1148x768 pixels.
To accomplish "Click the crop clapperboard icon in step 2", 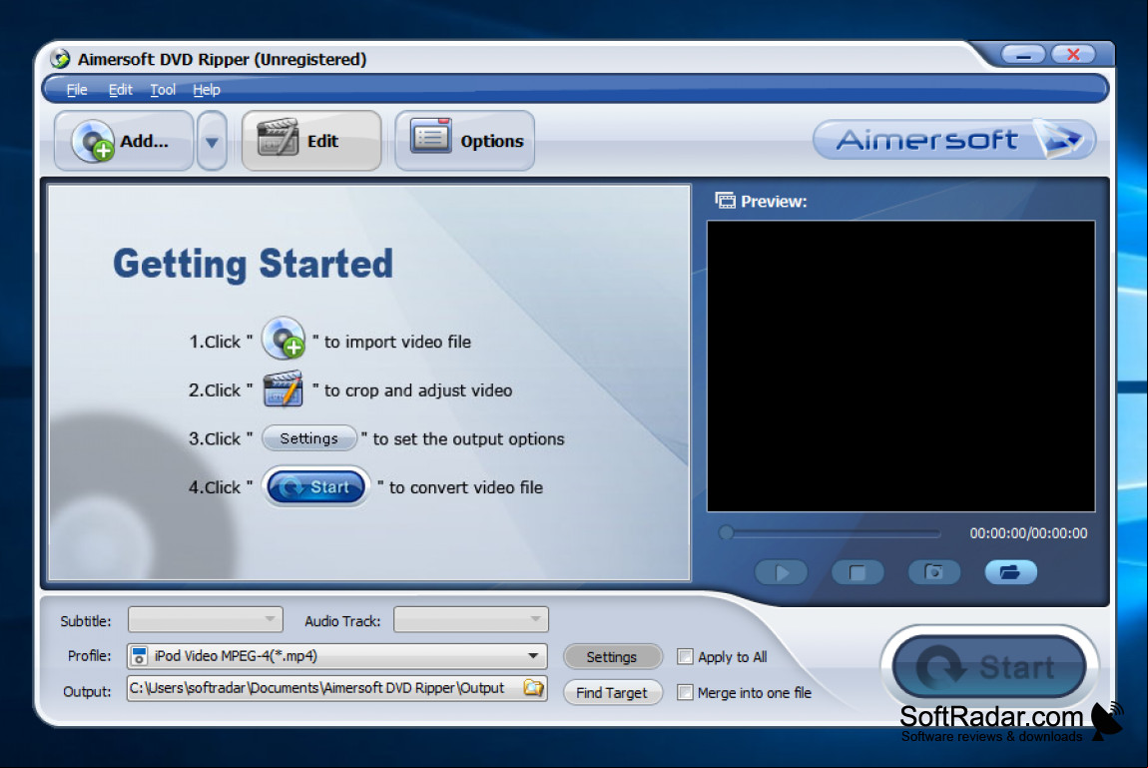I will point(283,388).
